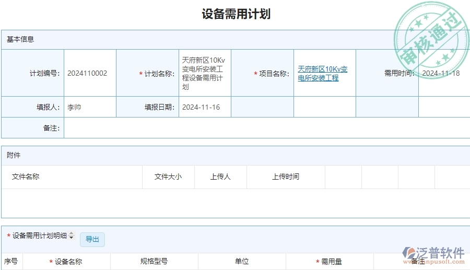Screen dimensions: 470x270
Task: Click the 设备名称 column header
Action: pos(66,262)
